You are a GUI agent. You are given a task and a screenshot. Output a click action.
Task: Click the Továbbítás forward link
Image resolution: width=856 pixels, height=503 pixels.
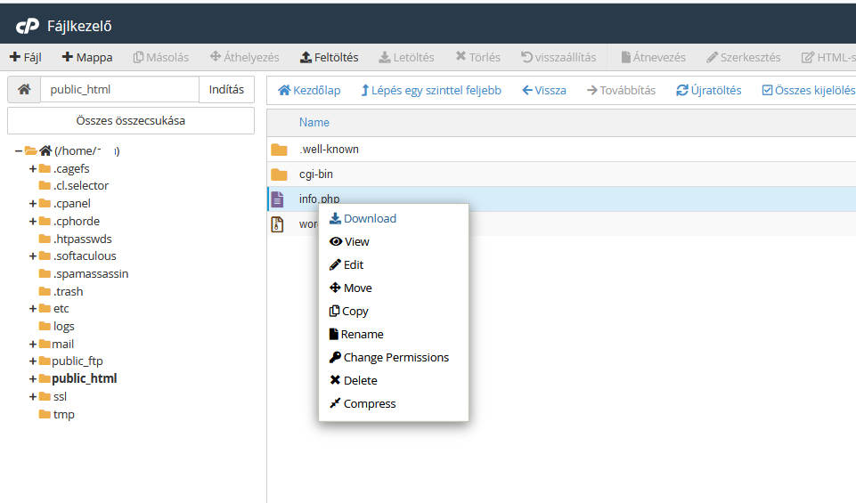621,91
